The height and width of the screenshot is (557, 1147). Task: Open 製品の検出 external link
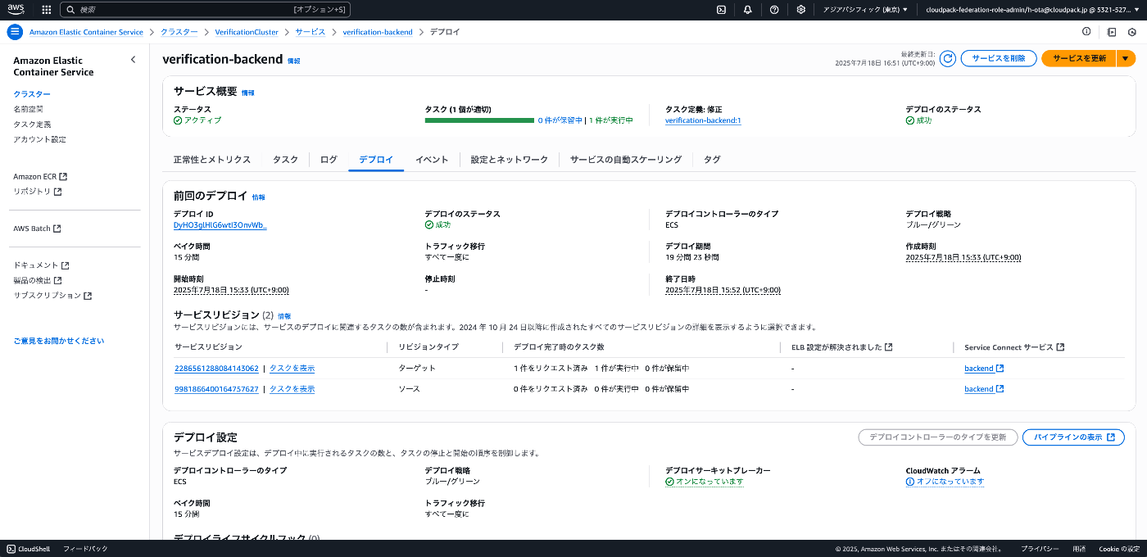pyautogui.click(x=38, y=280)
